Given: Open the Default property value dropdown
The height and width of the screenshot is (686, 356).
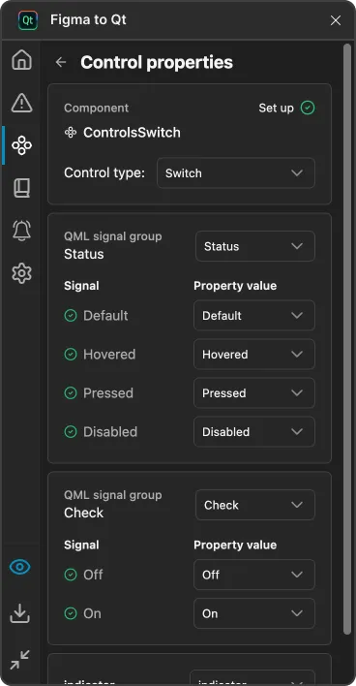Looking at the screenshot, I should [x=254, y=316].
